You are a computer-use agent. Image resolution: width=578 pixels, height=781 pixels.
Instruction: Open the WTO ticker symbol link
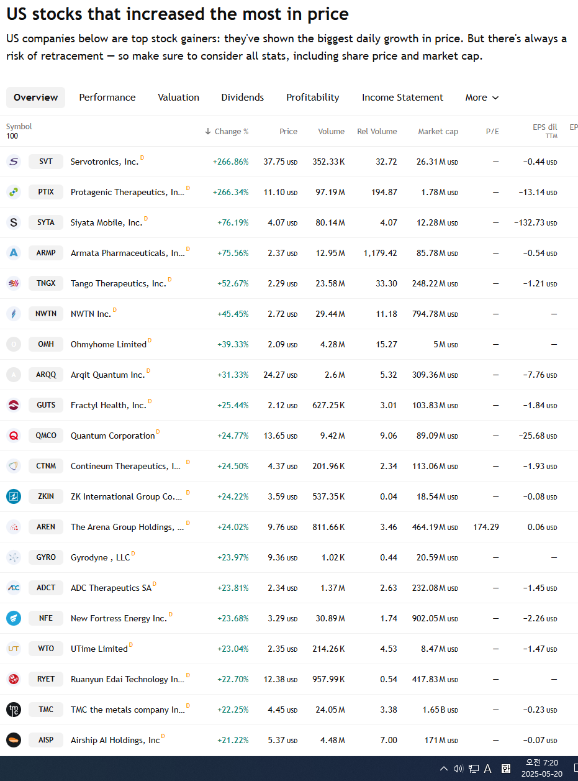(x=46, y=649)
